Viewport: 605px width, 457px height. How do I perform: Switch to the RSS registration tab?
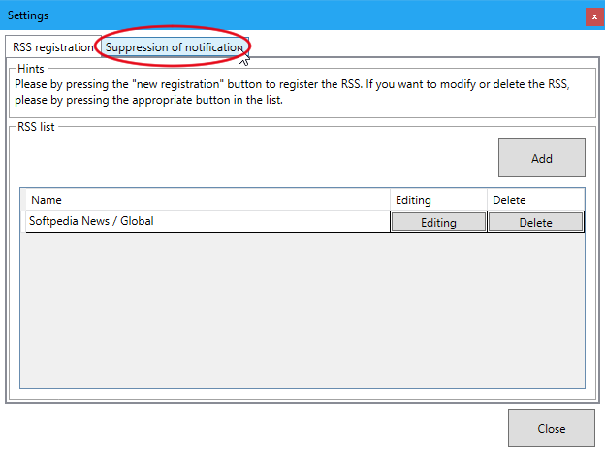[52, 47]
